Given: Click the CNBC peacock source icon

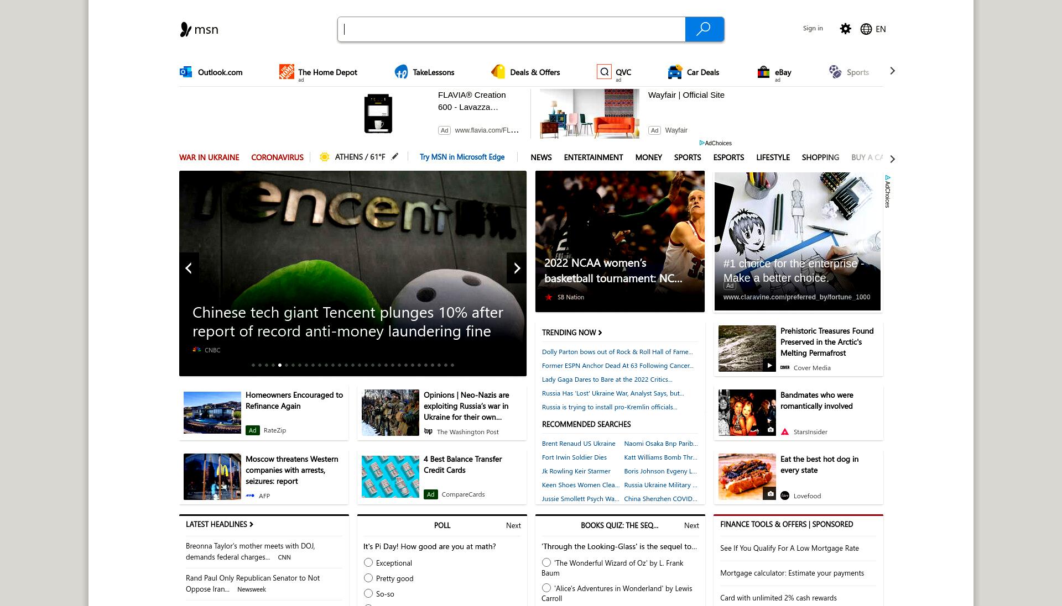Looking at the screenshot, I should 196,350.
